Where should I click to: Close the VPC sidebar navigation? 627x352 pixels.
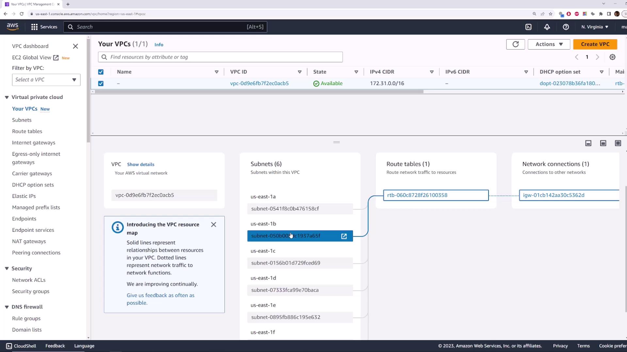[x=75, y=46]
